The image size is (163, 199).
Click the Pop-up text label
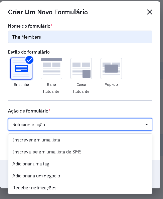point(111,85)
